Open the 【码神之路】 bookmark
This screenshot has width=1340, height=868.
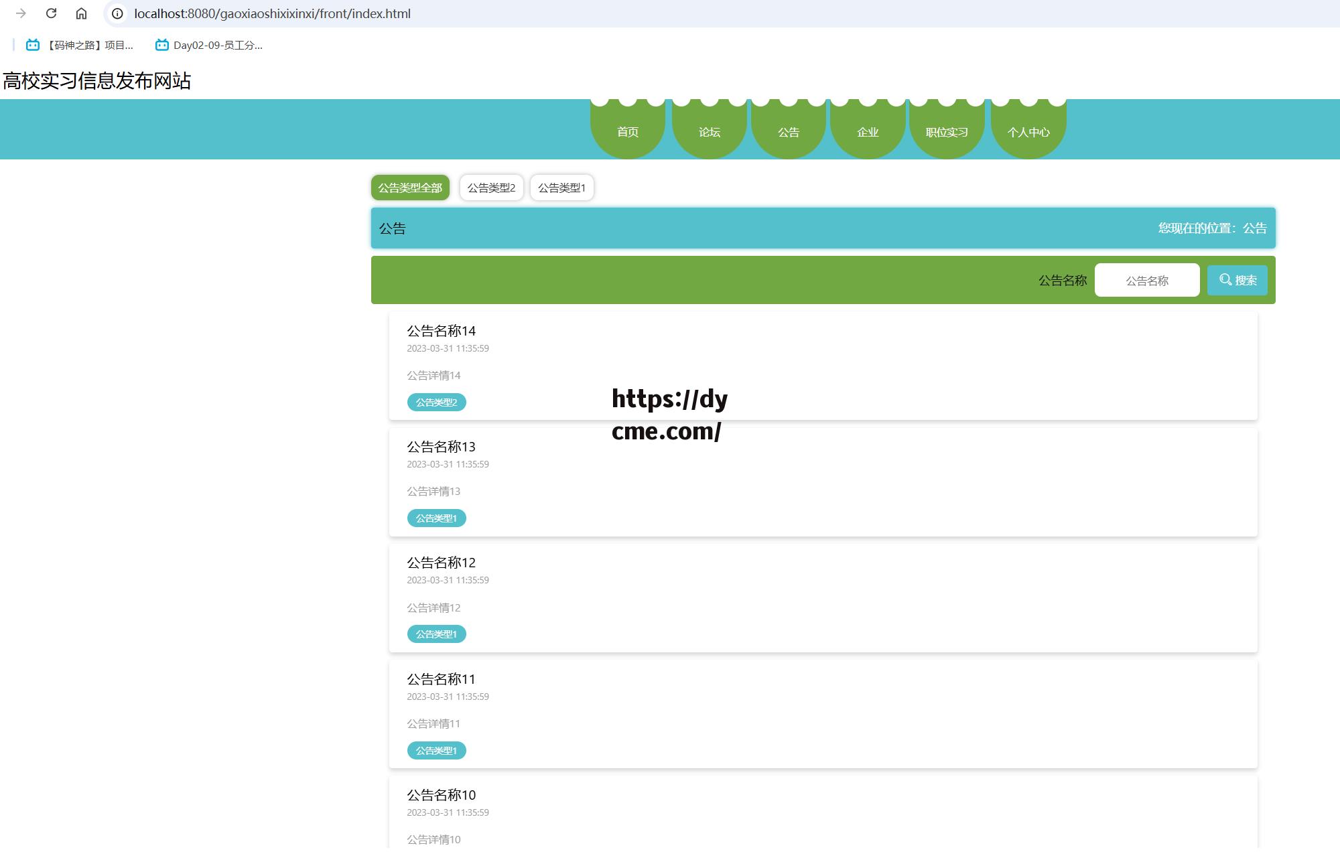coord(80,46)
